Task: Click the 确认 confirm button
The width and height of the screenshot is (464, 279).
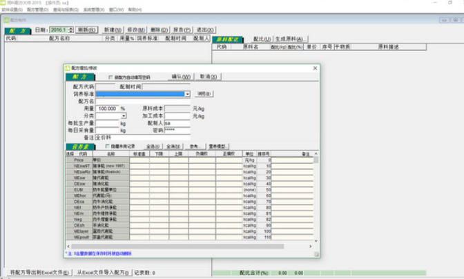Action: pos(180,77)
